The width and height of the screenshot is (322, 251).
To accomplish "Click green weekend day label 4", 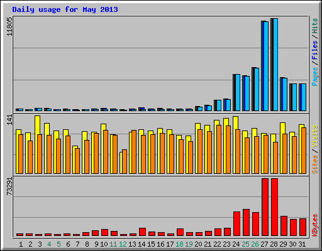I will 49,244.
